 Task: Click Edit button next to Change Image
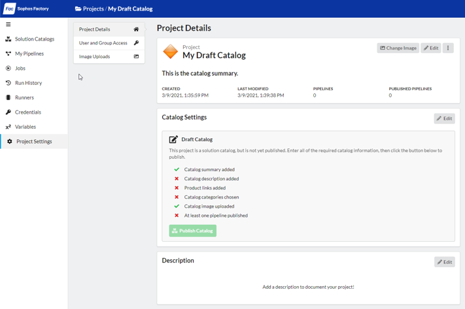pos(431,48)
